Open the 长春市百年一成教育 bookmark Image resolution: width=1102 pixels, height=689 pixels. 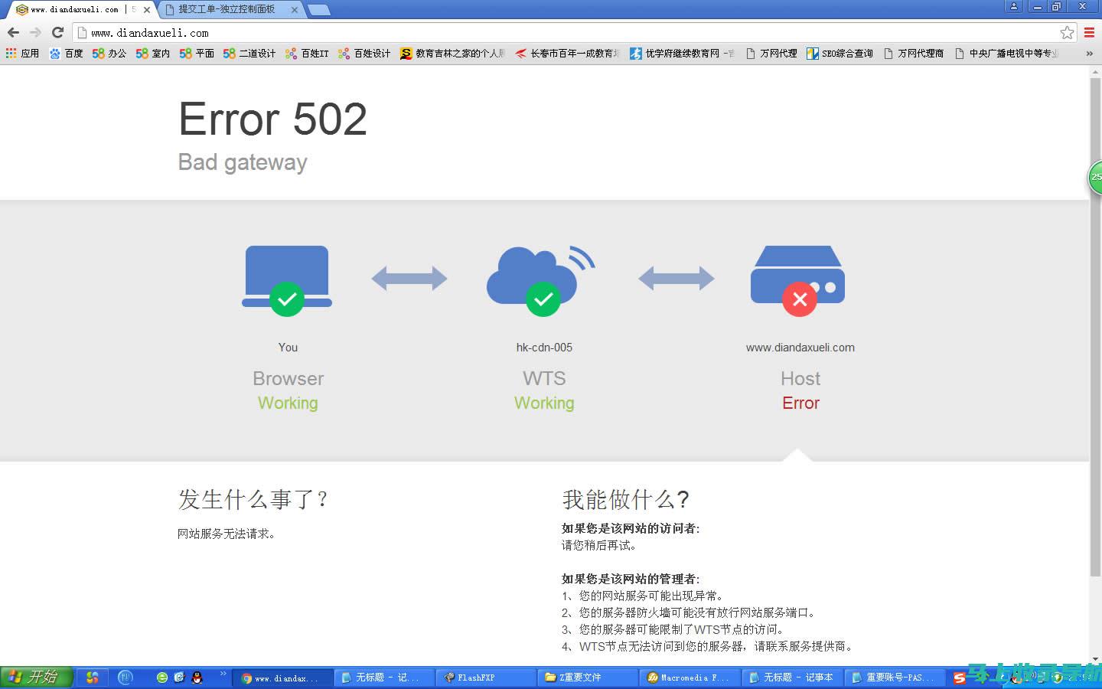(x=567, y=54)
